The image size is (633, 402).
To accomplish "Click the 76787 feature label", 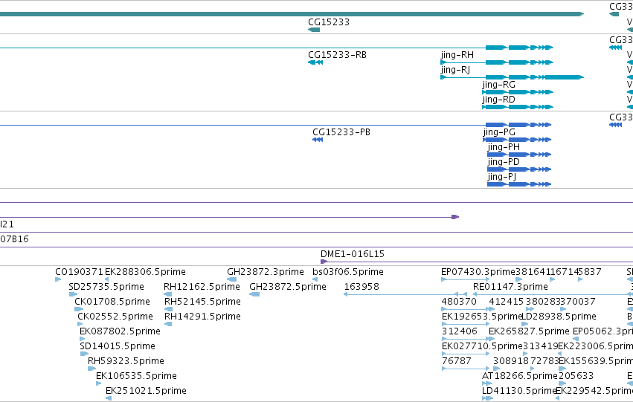I will (457, 361).
